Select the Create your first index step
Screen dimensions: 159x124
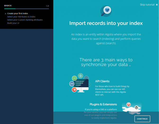point(17,14)
